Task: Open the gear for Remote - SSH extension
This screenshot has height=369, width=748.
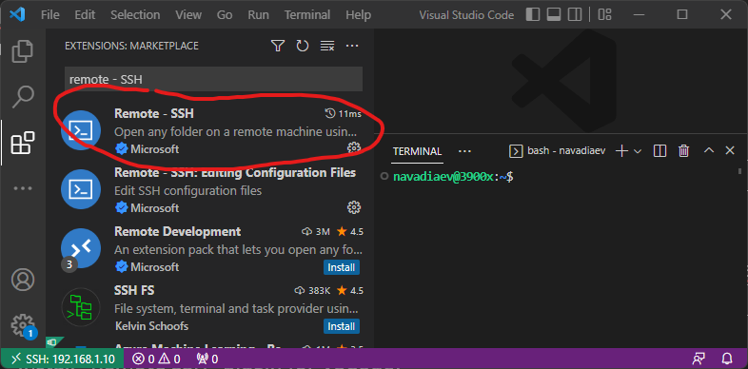Action: (353, 147)
